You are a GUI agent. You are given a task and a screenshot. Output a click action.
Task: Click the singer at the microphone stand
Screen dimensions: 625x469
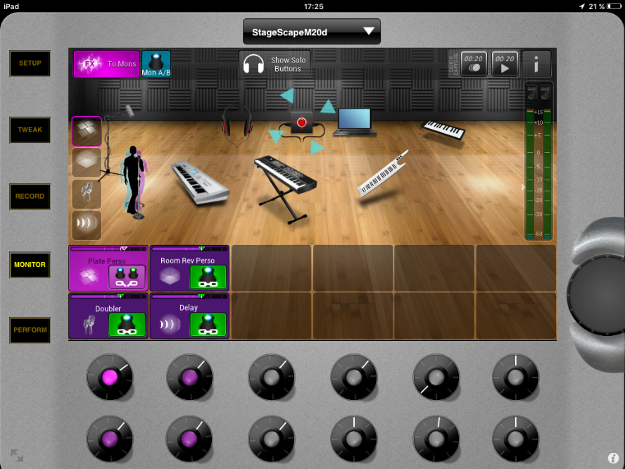[133, 179]
